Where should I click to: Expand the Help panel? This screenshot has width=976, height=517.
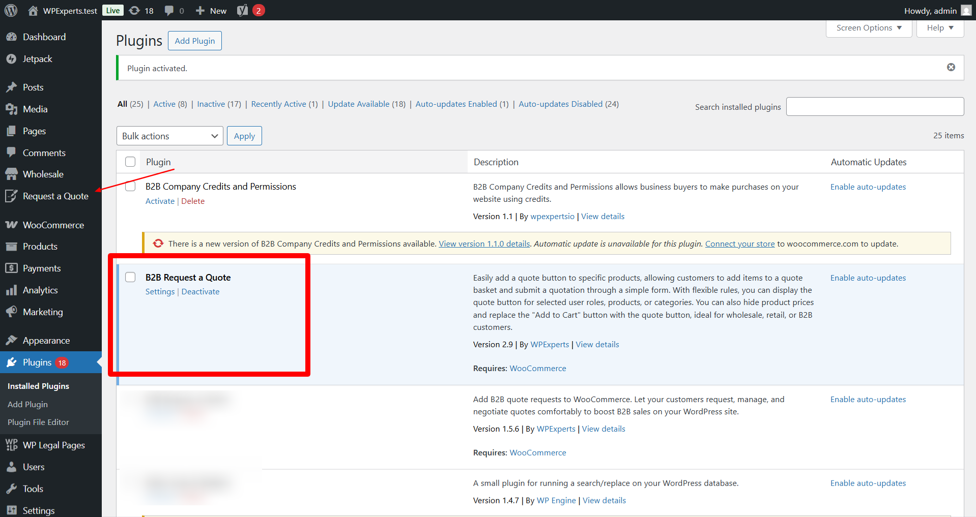(x=939, y=27)
